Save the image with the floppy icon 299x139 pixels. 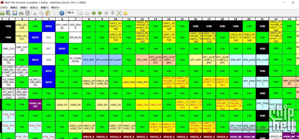coord(15,13)
